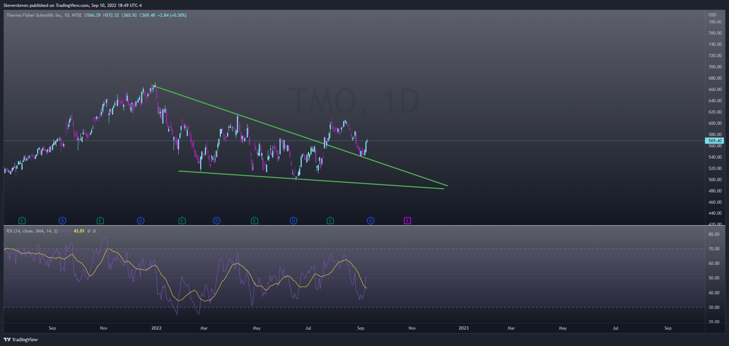Click the dividend D marker dated mid-March 2022
The image size is (729, 346).
tap(217, 220)
